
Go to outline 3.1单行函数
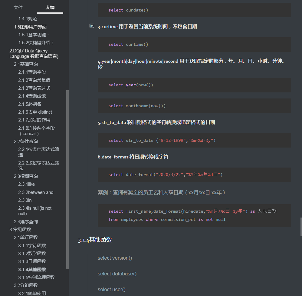click(26, 238)
